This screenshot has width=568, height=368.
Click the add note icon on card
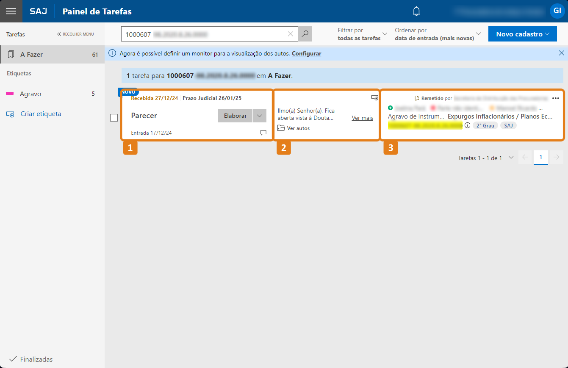tap(374, 98)
